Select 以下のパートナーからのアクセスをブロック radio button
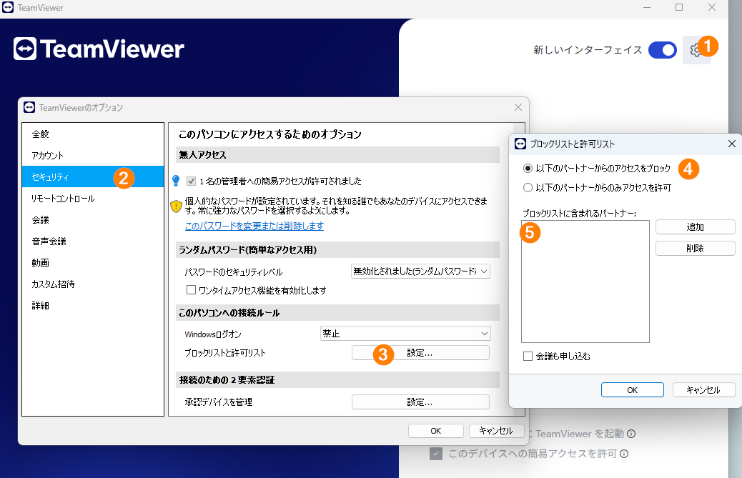Viewport: 742px width, 478px height. click(x=528, y=169)
